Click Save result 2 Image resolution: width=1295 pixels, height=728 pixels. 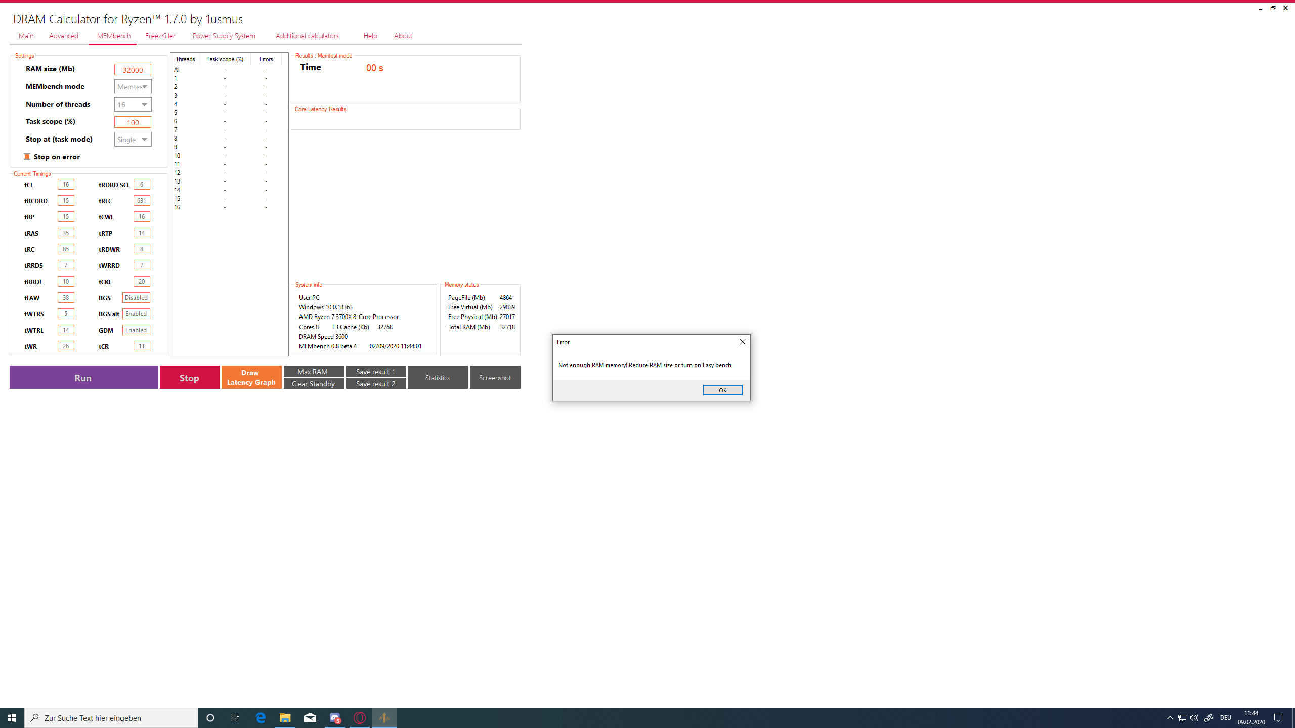click(x=376, y=384)
